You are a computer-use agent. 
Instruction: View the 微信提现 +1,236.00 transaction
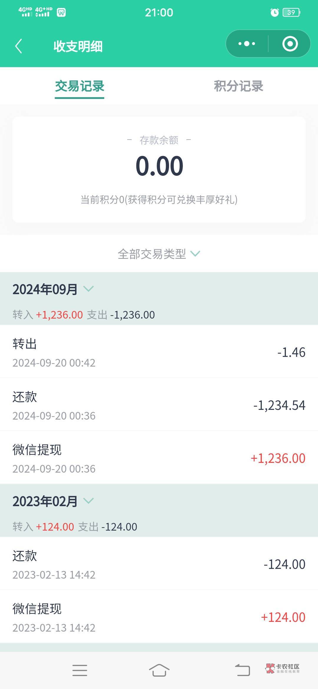click(159, 458)
